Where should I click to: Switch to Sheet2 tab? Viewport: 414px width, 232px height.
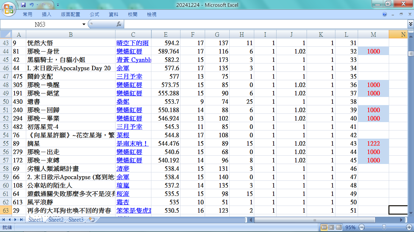tap(56, 220)
